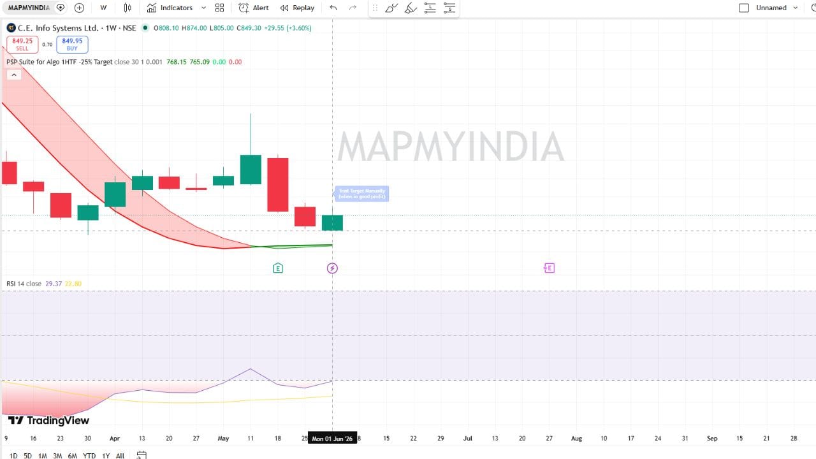
Task: Select the 6M time range
Action: coord(73,456)
